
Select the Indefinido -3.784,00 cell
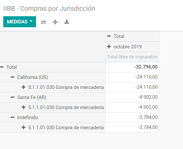[x=132, y=118]
